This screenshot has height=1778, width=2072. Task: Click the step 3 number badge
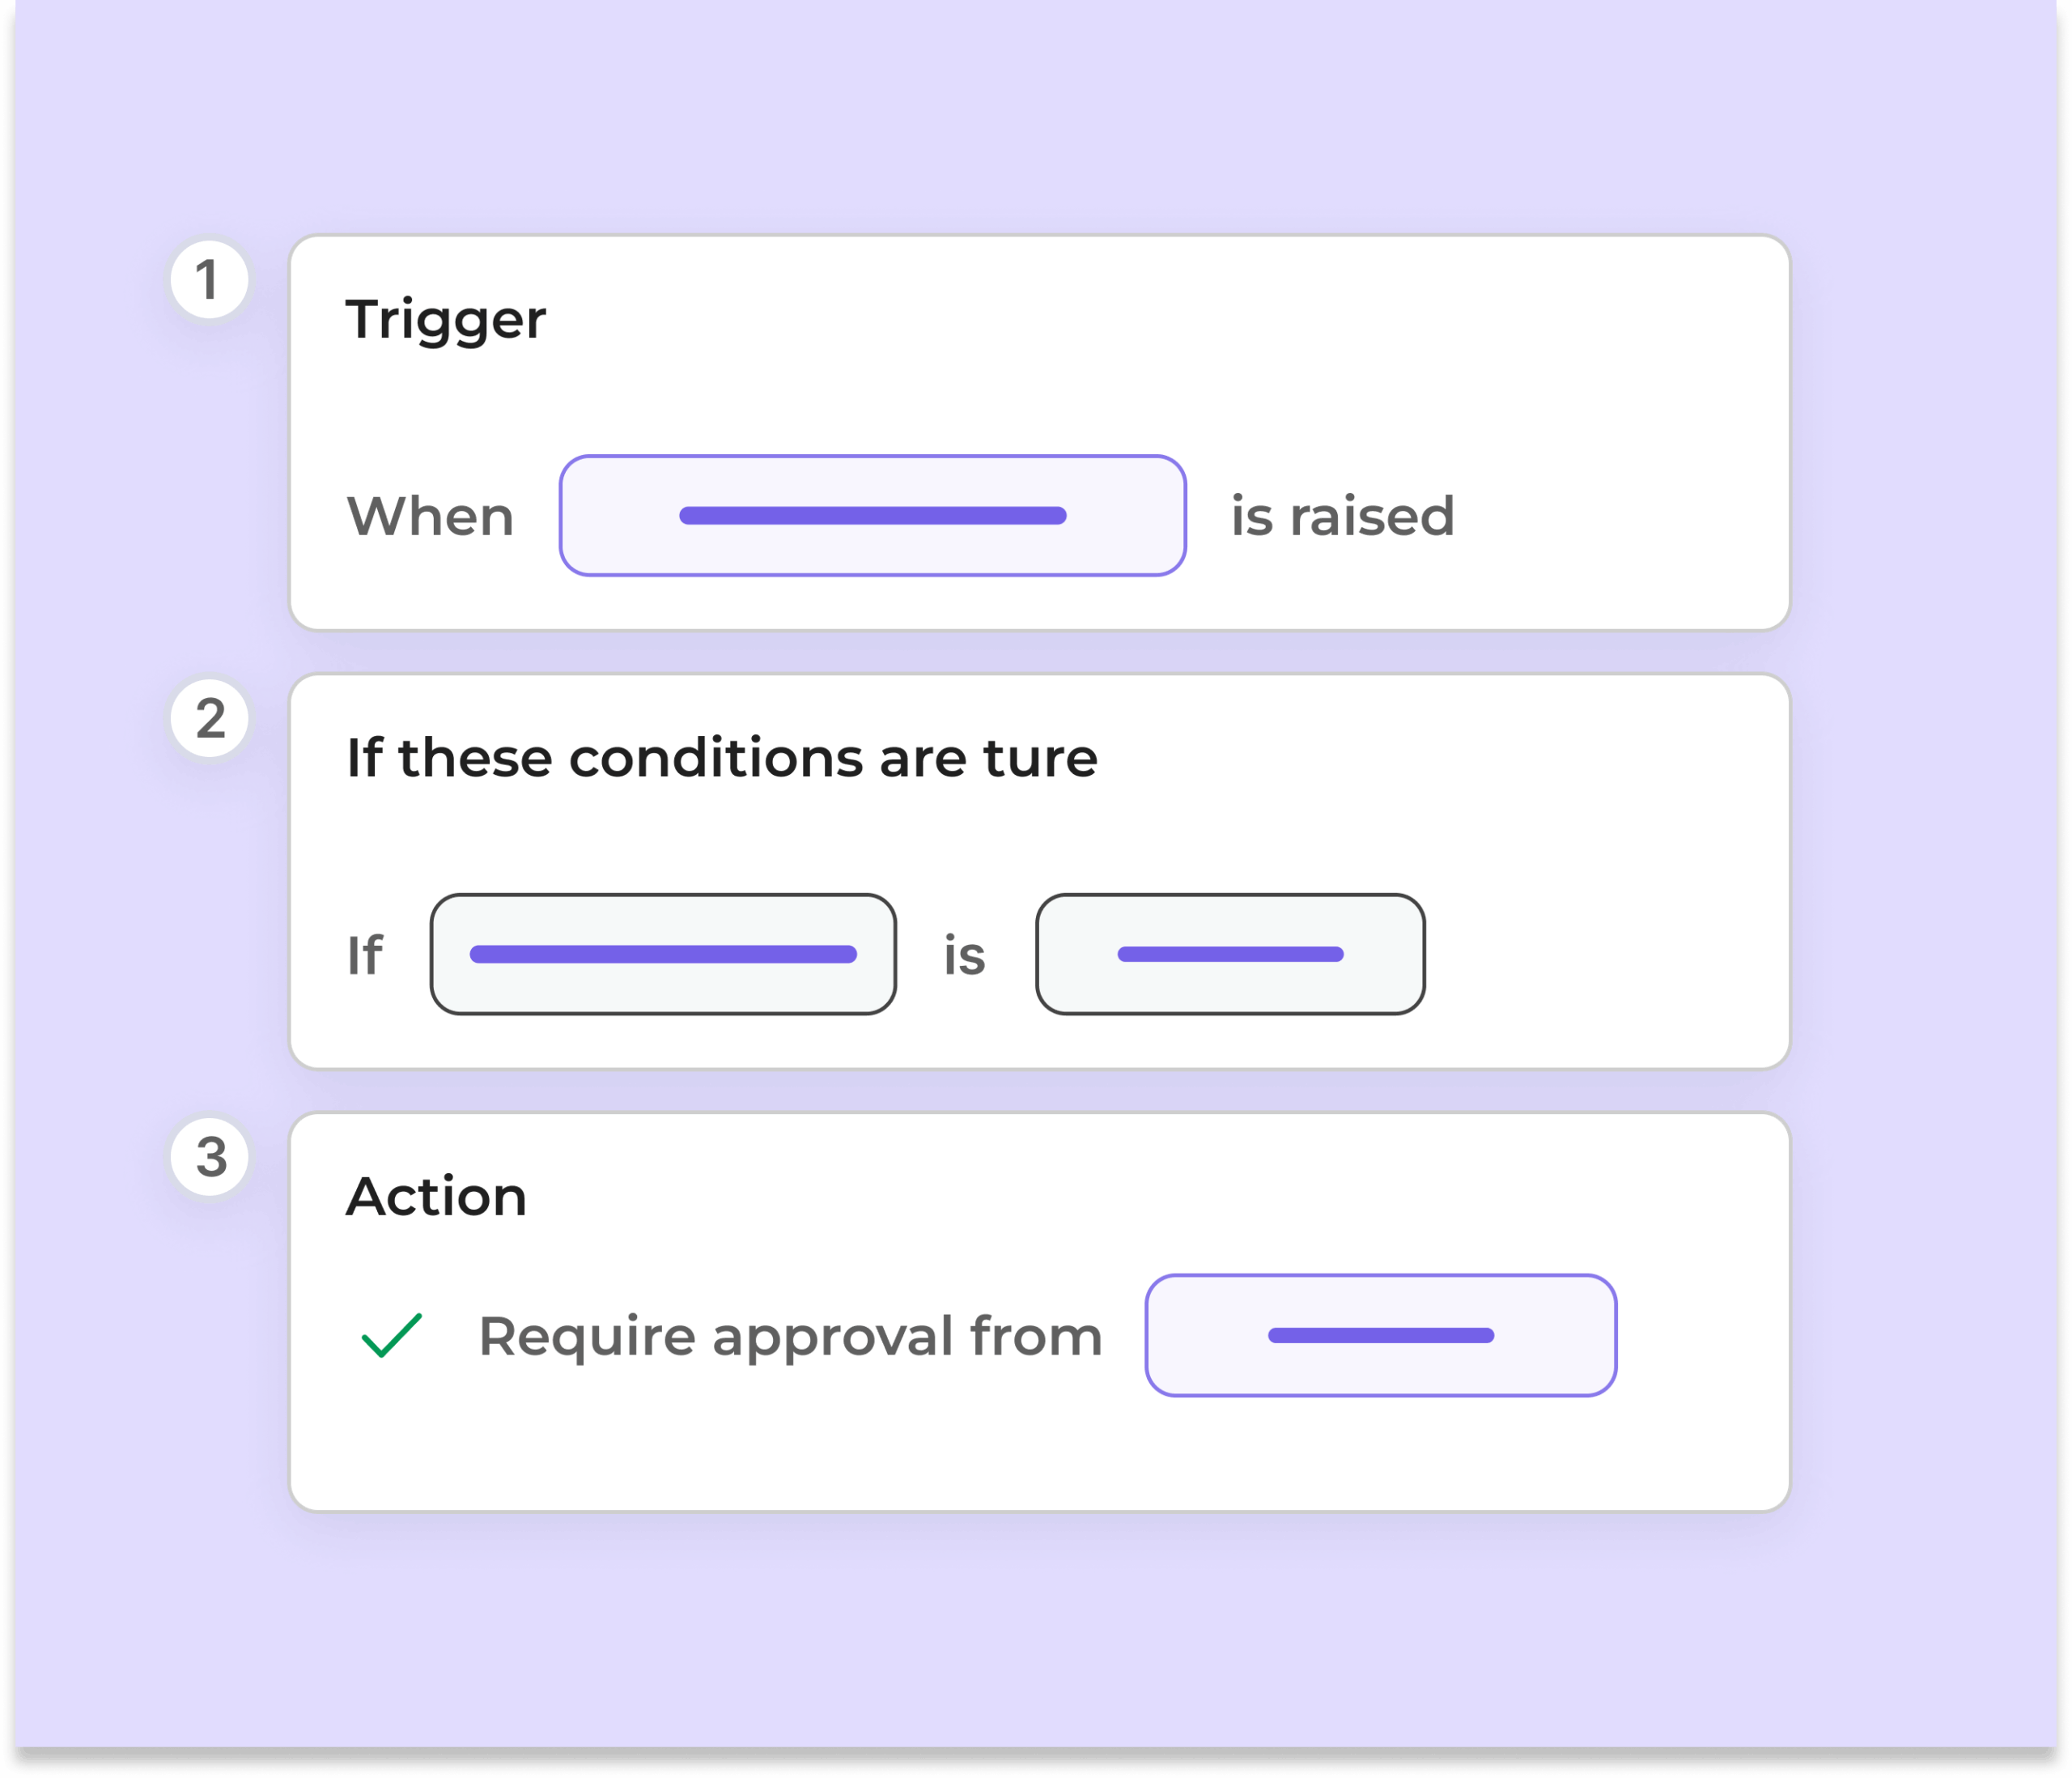[x=210, y=1157]
